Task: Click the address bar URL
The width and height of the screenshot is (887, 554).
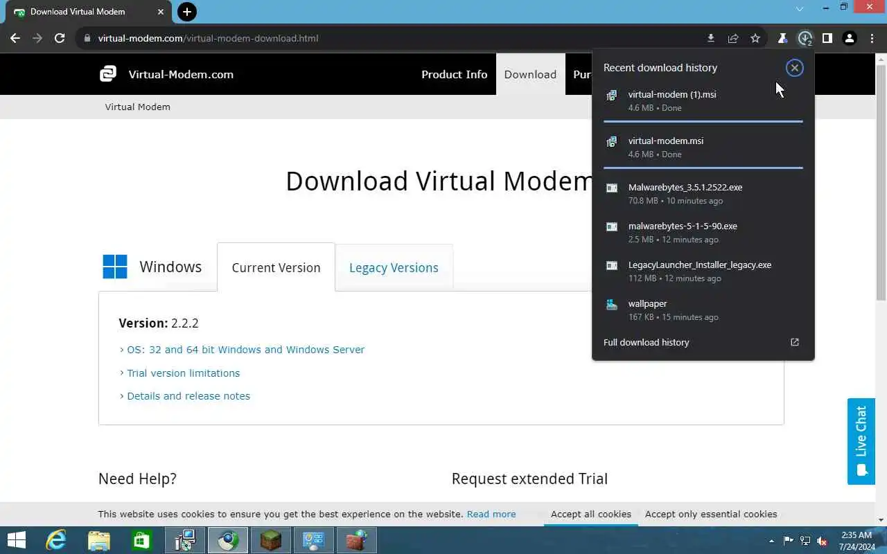Action: click(208, 38)
